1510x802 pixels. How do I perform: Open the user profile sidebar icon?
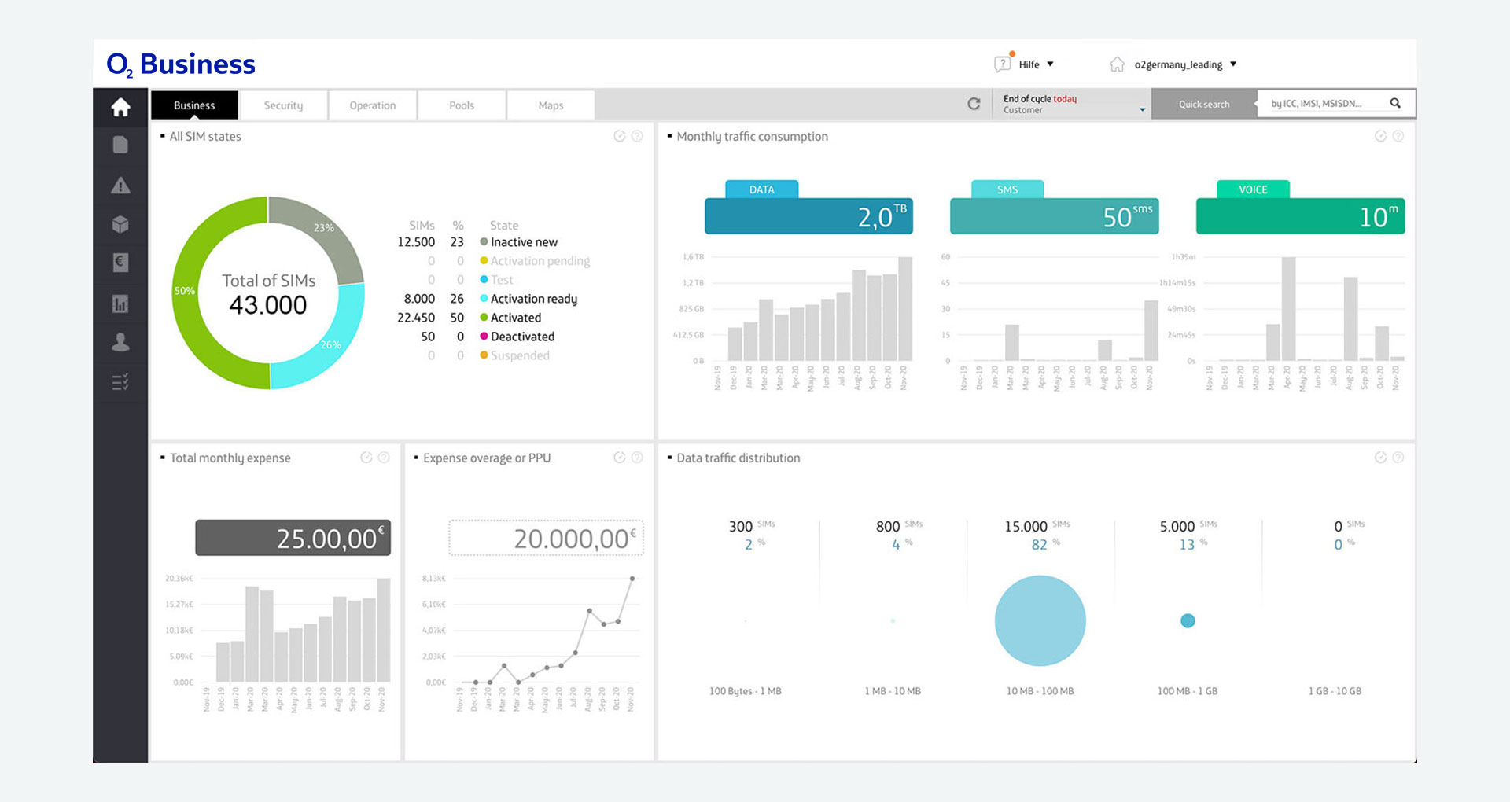tap(120, 342)
